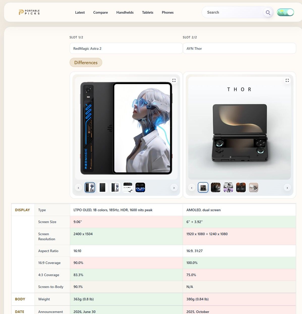Click the 'Screen-to-Body' row label

point(51,287)
